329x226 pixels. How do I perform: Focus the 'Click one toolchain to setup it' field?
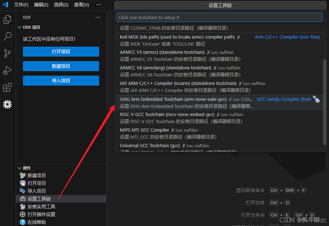click(219, 17)
